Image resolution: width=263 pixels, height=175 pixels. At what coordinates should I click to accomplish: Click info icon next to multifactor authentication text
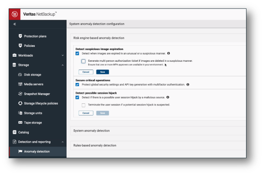[188, 85]
